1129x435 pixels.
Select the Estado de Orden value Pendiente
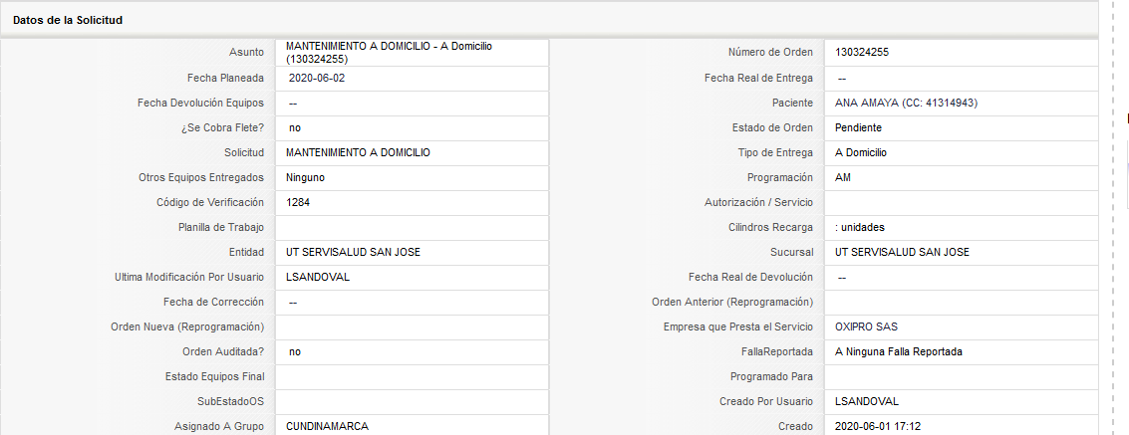click(x=858, y=128)
